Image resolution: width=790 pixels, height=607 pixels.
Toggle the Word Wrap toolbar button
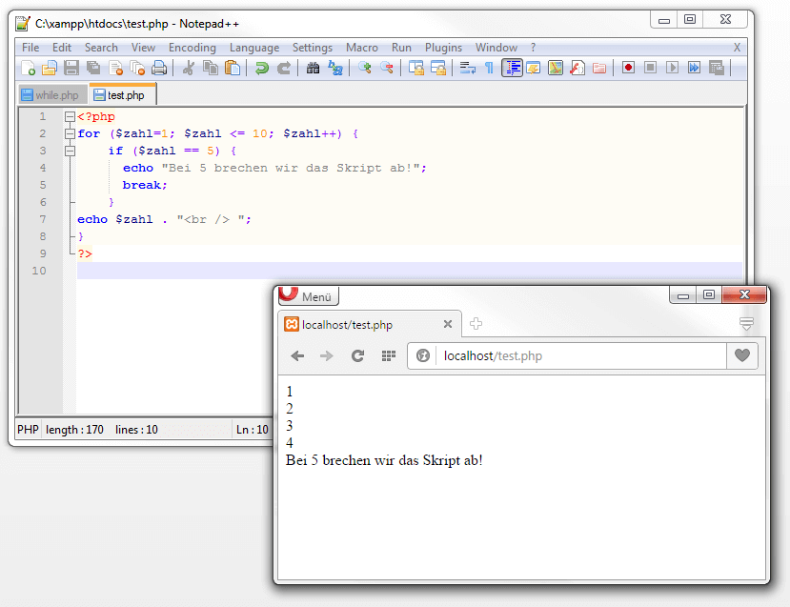[x=468, y=68]
